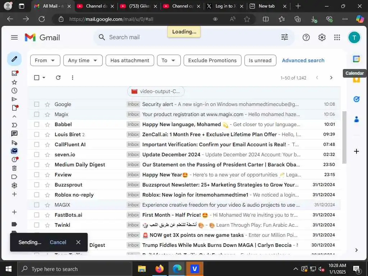Image resolution: width=368 pixels, height=276 pixels.
Task: Open Contacts side panel icon
Action: coord(356,119)
